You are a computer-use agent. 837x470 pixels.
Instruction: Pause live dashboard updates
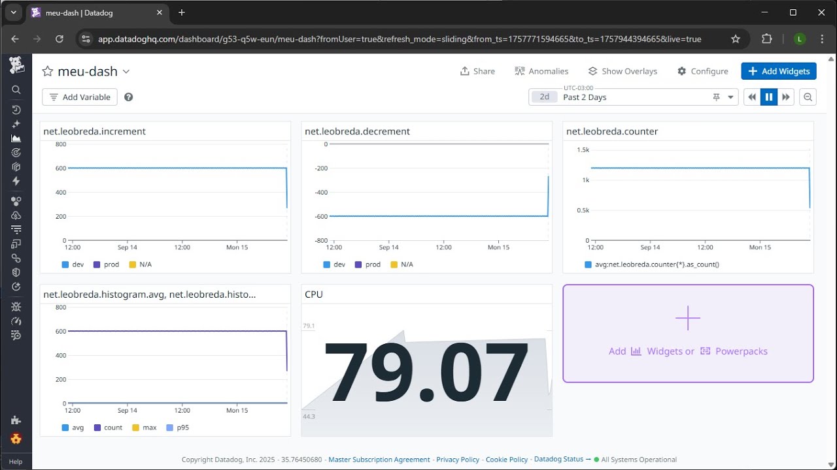pyautogui.click(x=769, y=97)
